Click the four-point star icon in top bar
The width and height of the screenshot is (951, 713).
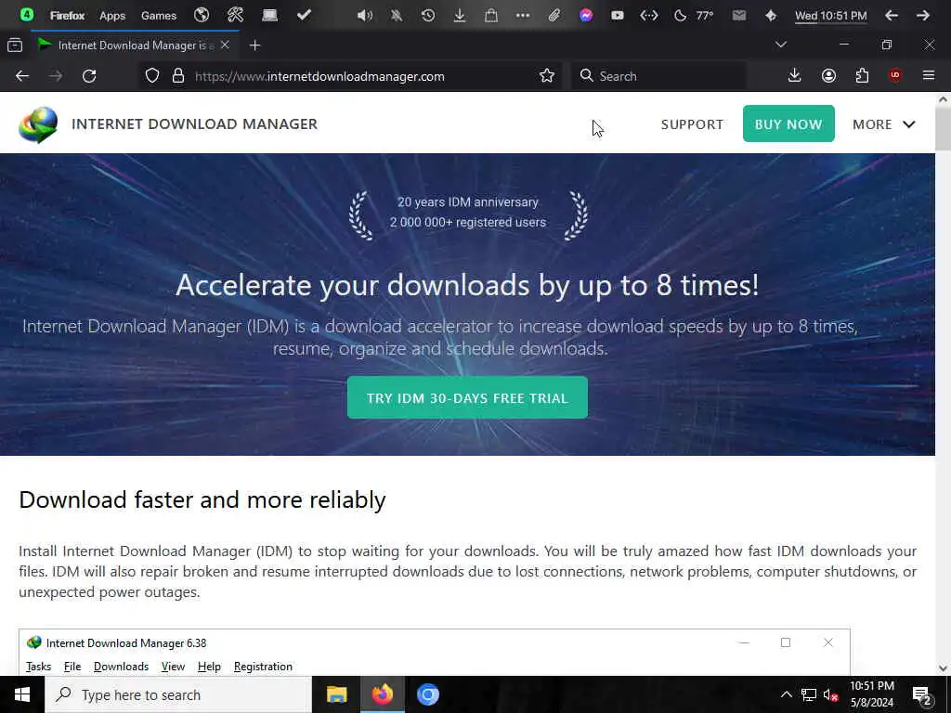771,15
